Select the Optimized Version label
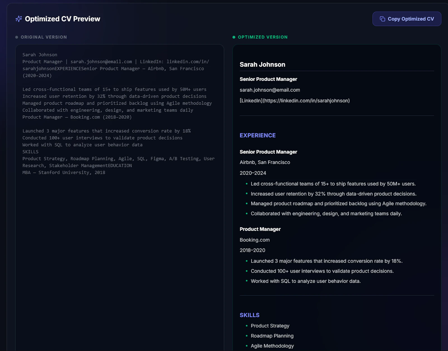The image size is (448, 351). [263, 37]
